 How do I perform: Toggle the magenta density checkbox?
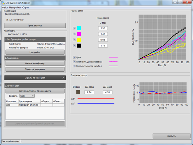point(74,34)
